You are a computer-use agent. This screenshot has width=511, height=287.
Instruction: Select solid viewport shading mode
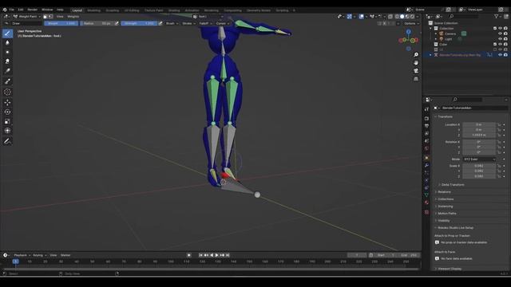point(402,17)
